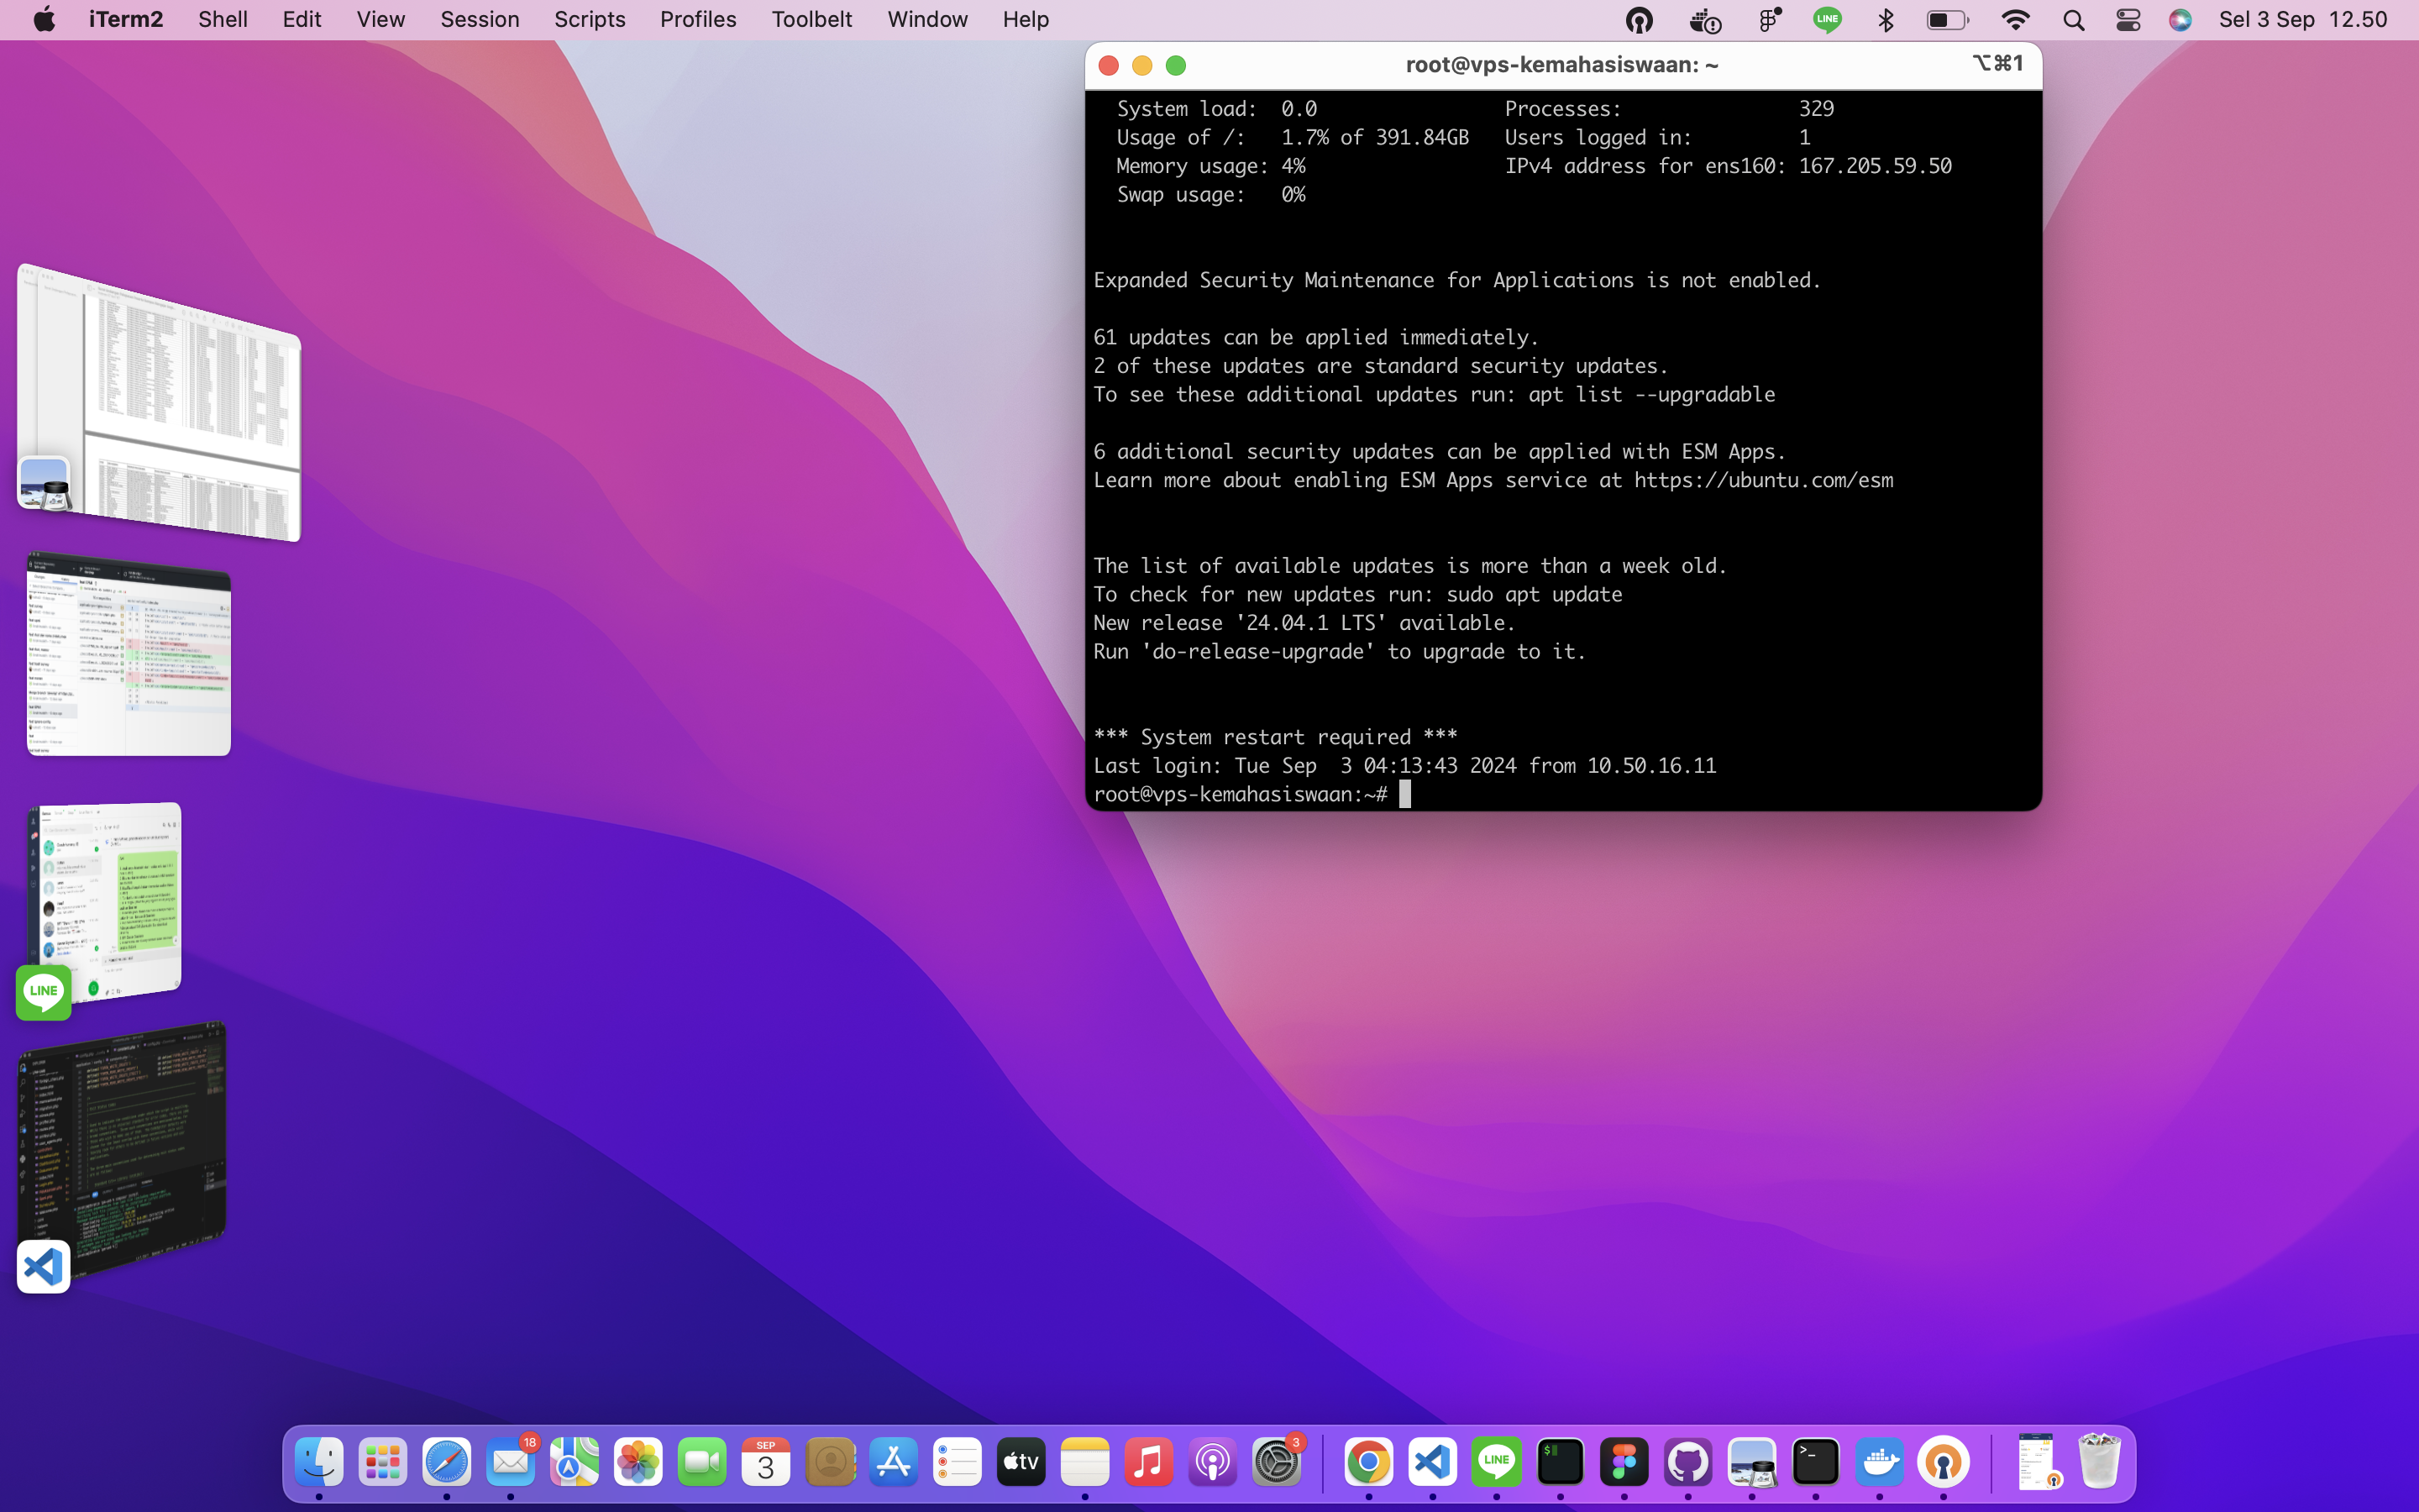
Task: Open Calendar showing SEP 3
Action: click(766, 1462)
